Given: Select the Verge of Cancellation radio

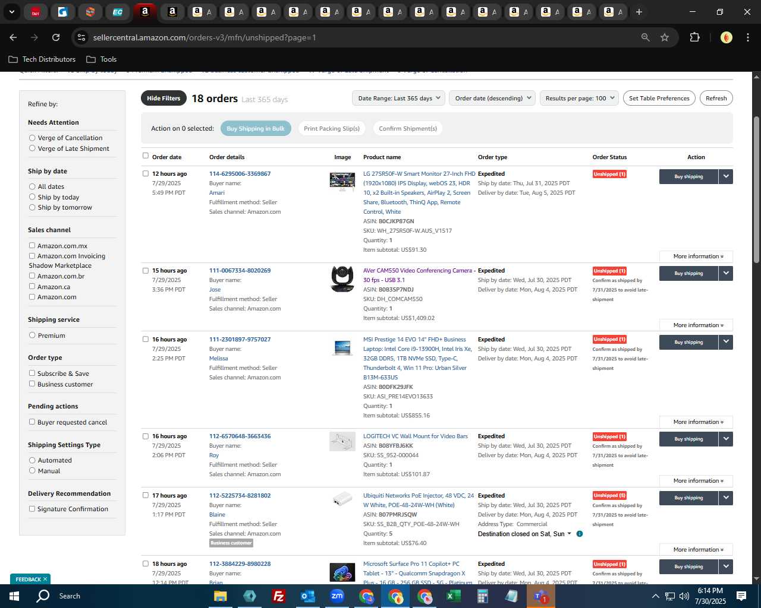Looking at the screenshot, I should [32, 138].
